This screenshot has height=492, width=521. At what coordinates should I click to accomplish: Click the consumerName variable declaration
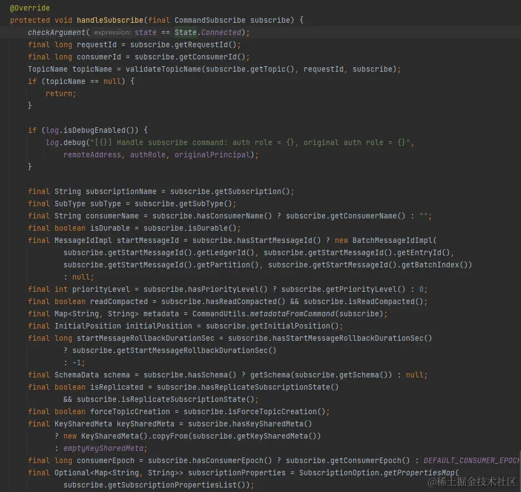pyautogui.click(x=112, y=216)
